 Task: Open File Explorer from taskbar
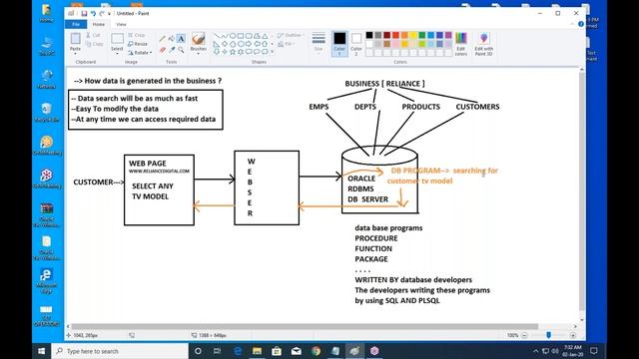pyautogui.click(x=257, y=351)
